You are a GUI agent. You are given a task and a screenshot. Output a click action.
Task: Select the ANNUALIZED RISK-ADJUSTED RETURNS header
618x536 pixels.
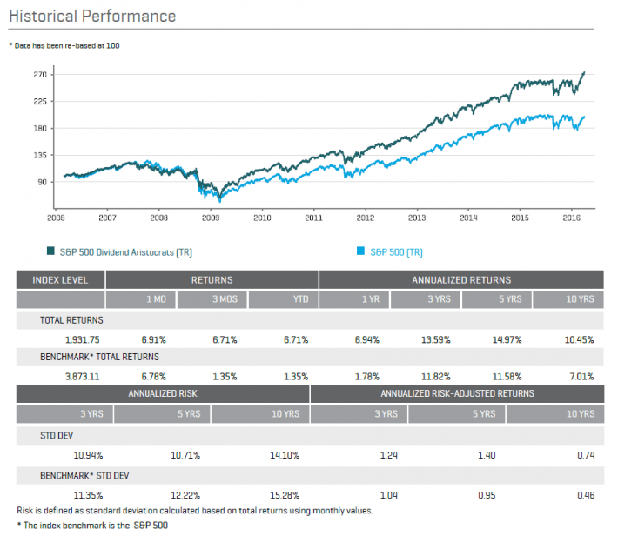point(457,393)
